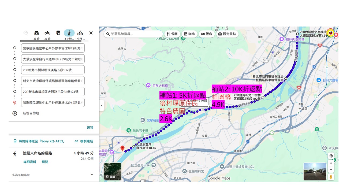Click the add destination plus icon
The height and width of the screenshot is (193, 343).
tap(15, 113)
